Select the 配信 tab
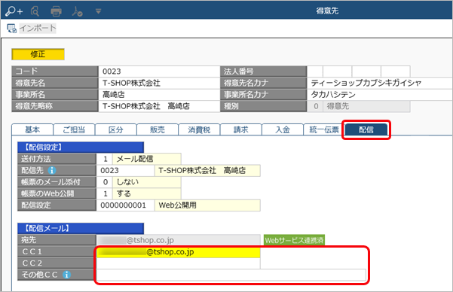This screenshot has height=292, width=453. [366, 129]
